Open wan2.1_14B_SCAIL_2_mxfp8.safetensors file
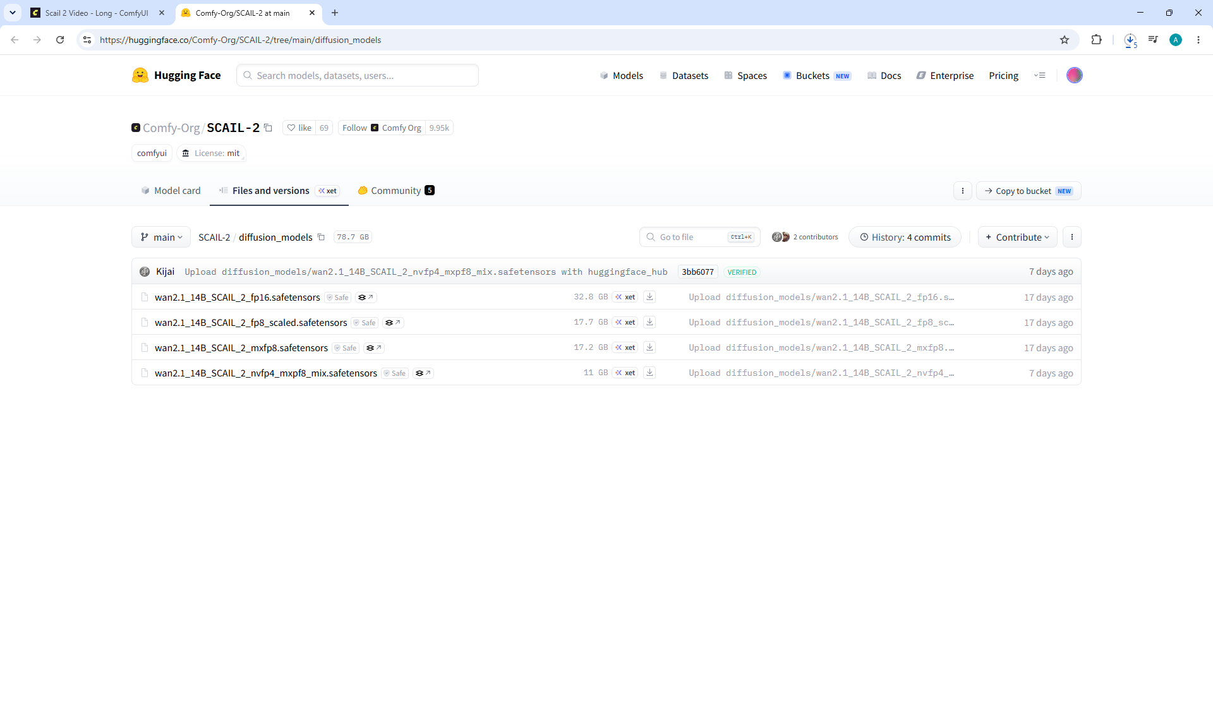This screenshot has height=727, width=1213. tap(241, 347)
